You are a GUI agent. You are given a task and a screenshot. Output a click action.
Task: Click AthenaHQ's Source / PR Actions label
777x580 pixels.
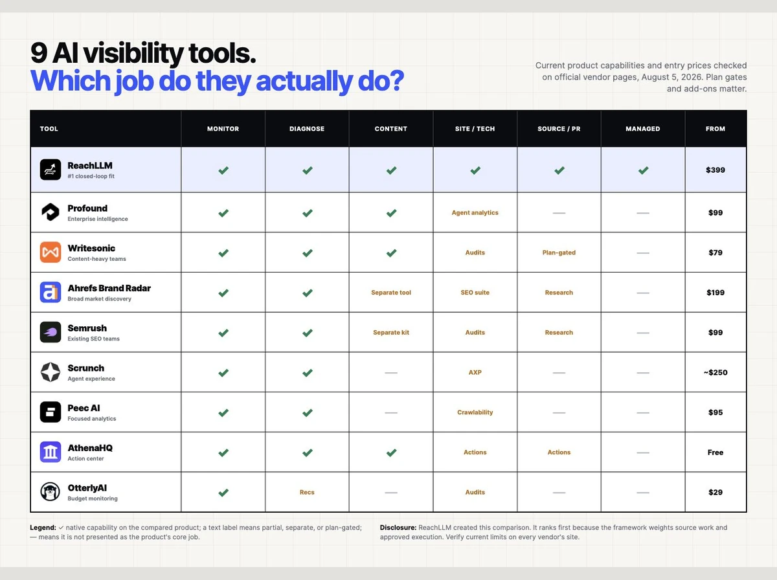pos(559,452)
